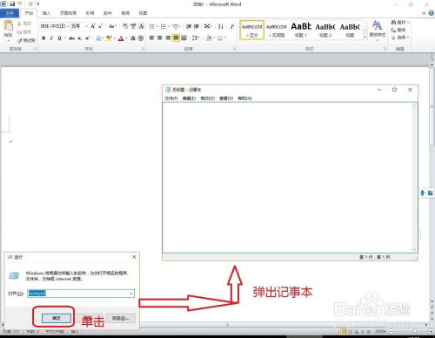Viewport: 435px width, 338px height.
Task: Toggle Bold formatting in the Word ribbon
Action: pyautogui.click(x=43, y=38)
